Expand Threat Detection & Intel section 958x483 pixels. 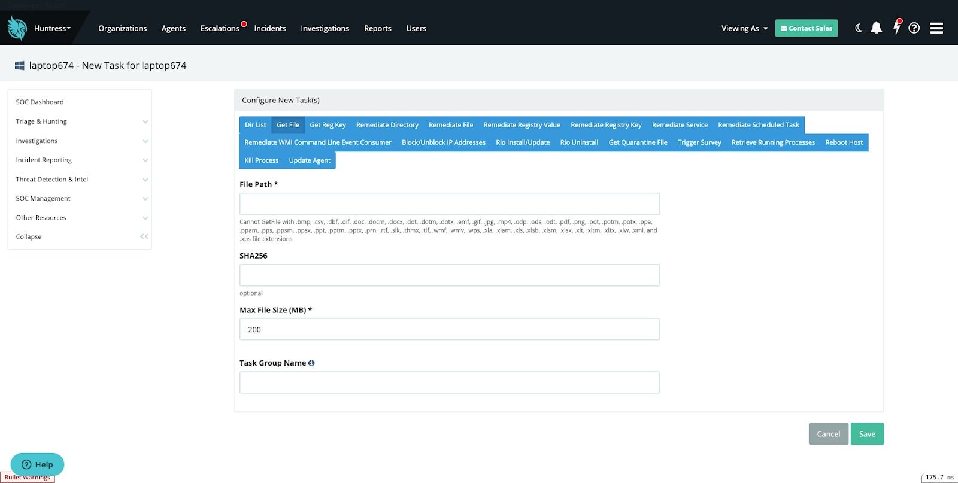pyautogui.click(x=145, y=180)
